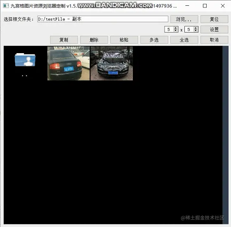Click the '. .' parent folder label

point(24,76)
